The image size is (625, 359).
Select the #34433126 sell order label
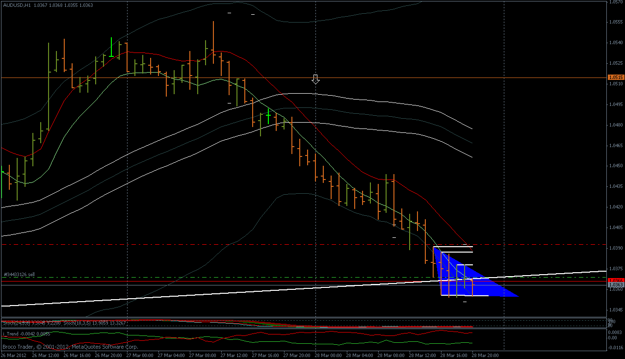[20, 275]
